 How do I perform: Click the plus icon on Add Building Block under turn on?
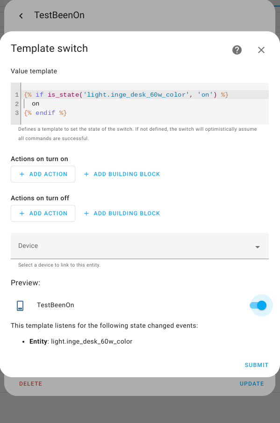[x=86, y=174]
